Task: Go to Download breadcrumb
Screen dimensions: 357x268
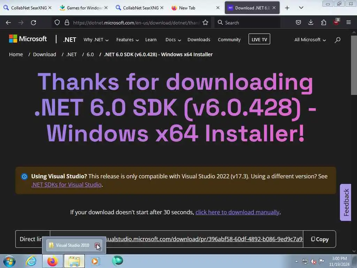Action: point(44,54)
